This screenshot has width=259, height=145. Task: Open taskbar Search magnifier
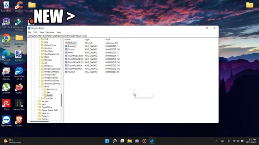coord(115,141)
